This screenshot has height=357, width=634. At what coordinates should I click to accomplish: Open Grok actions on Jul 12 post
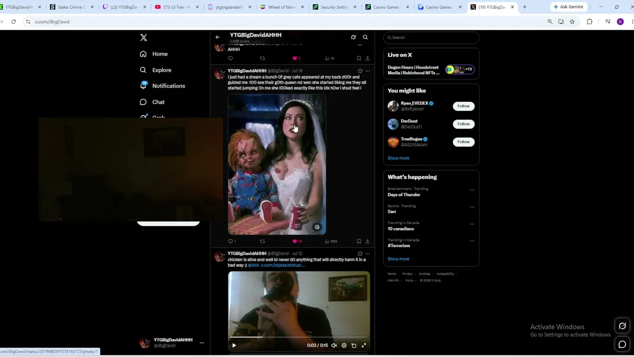360,254
